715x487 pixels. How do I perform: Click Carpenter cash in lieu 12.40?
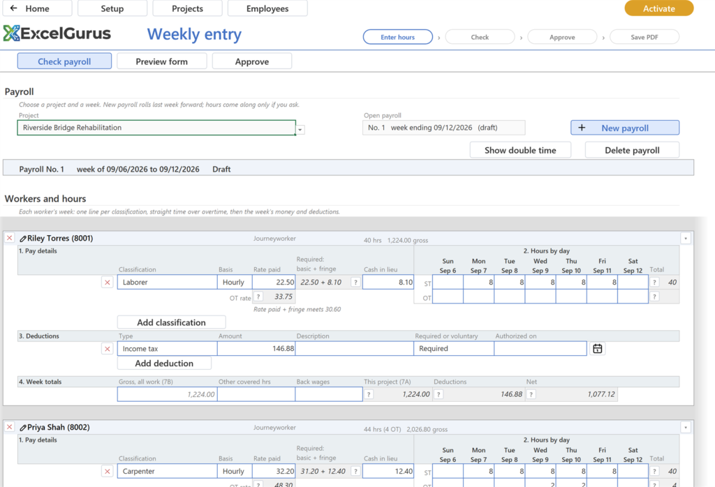tap(388, 472)
